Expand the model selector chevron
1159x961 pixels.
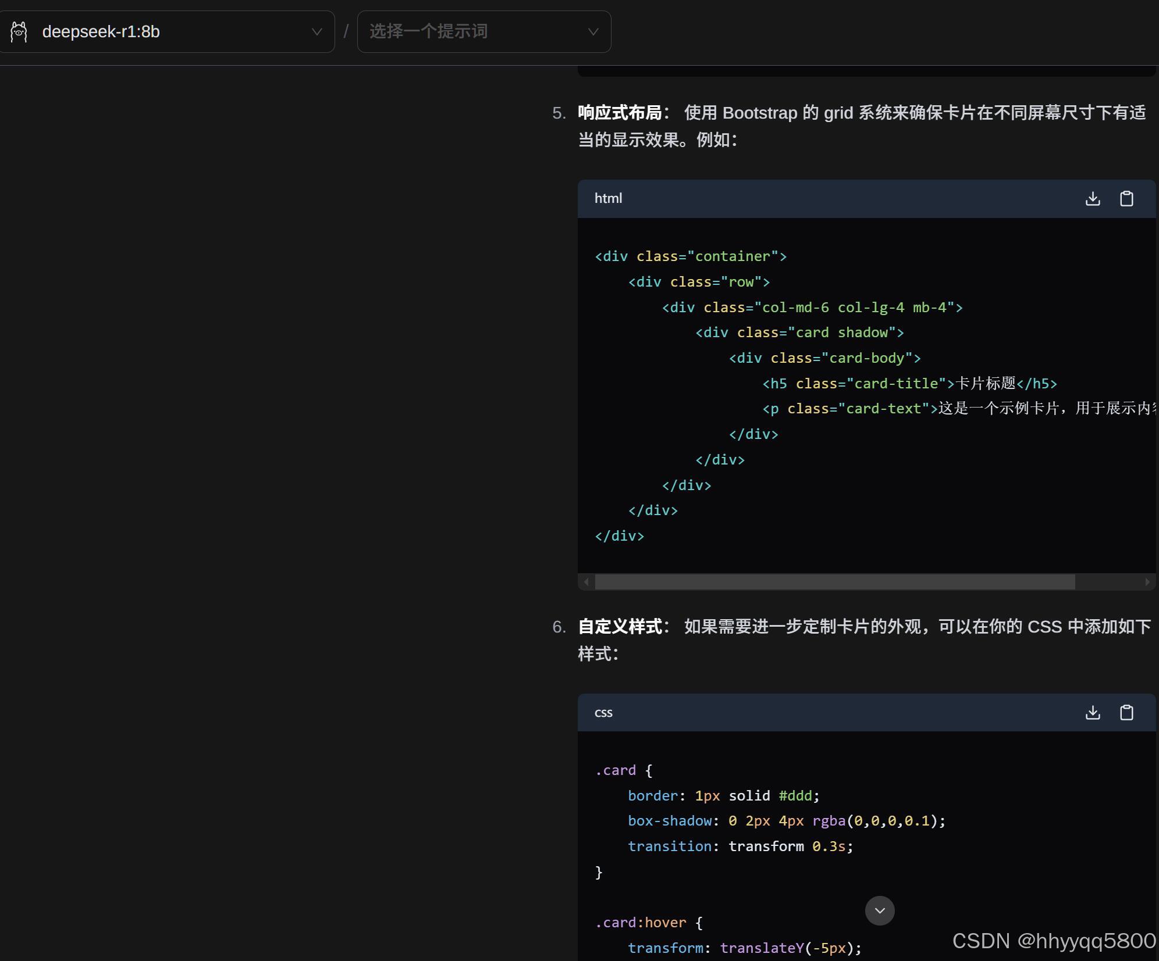tap(317, 32)
